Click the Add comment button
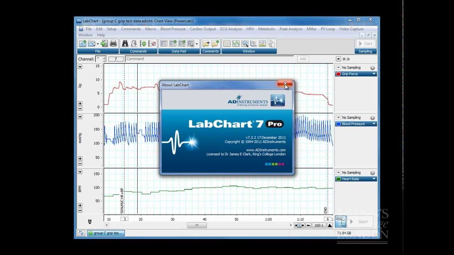The image size is (454, 255). [303, 59]
